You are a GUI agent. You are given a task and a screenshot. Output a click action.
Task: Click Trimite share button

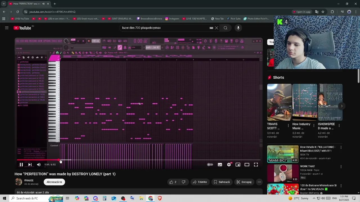[200, 182]
